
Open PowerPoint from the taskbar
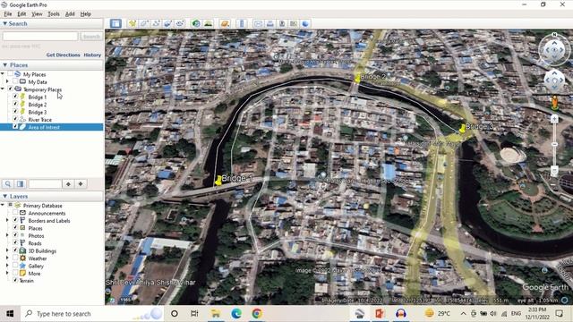[380, 314]
